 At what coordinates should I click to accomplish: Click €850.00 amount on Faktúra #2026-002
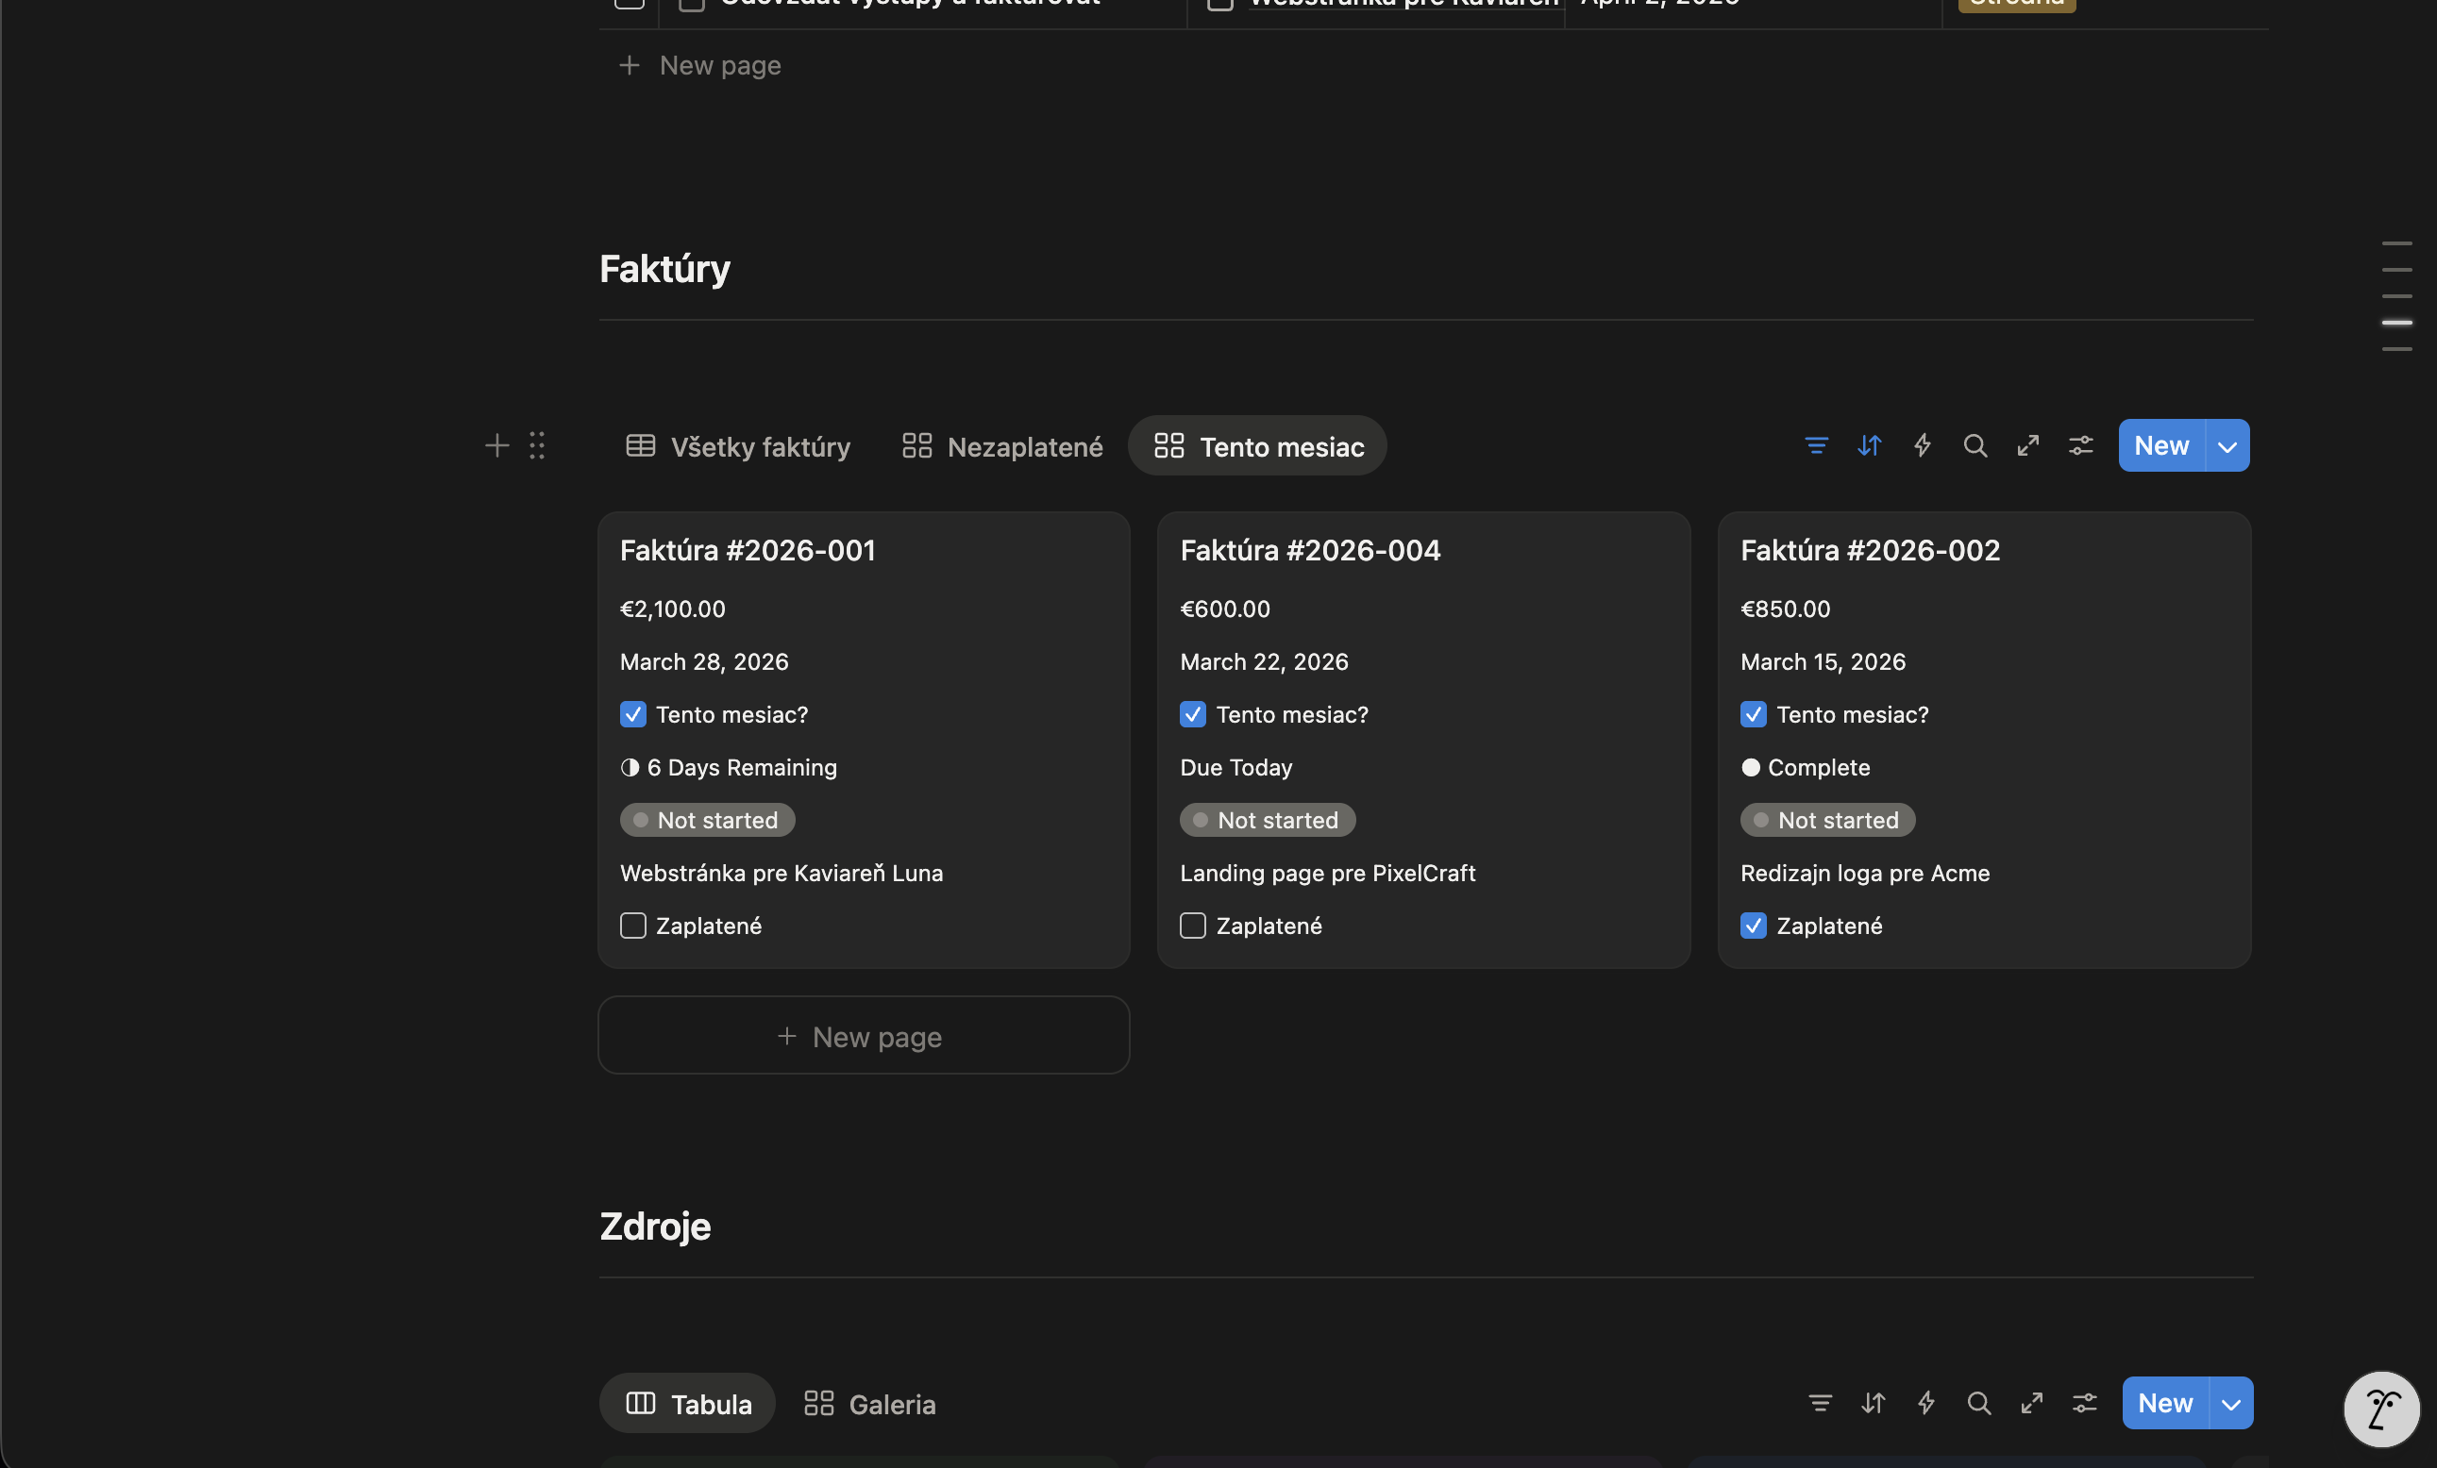click(1785, 609)
